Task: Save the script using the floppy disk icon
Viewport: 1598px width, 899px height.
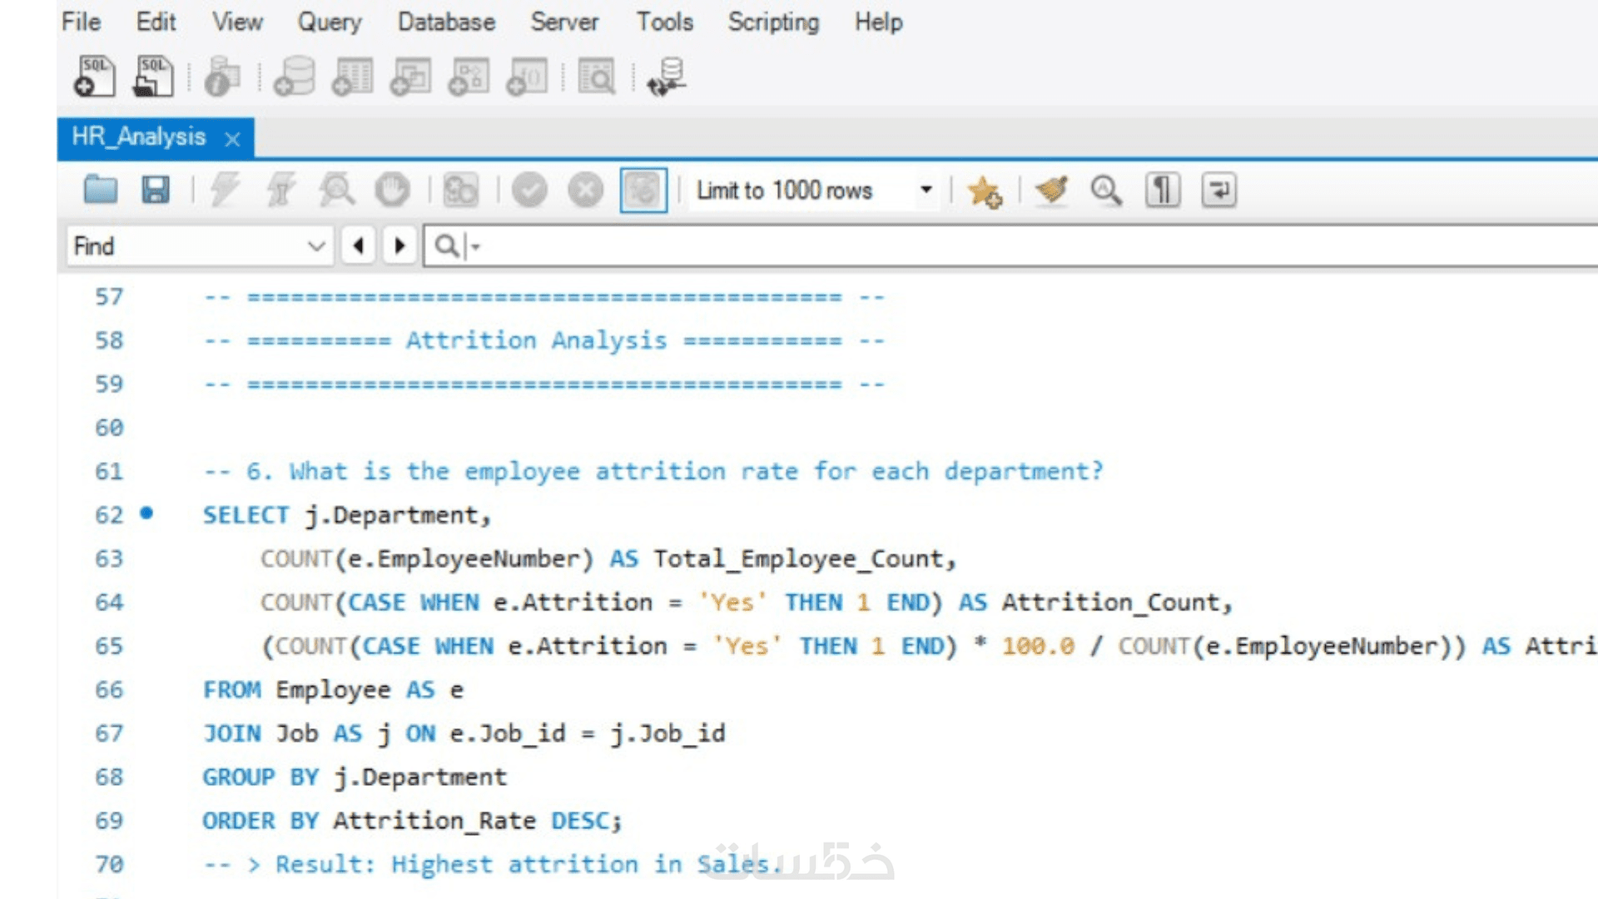Action: (156, 190)
